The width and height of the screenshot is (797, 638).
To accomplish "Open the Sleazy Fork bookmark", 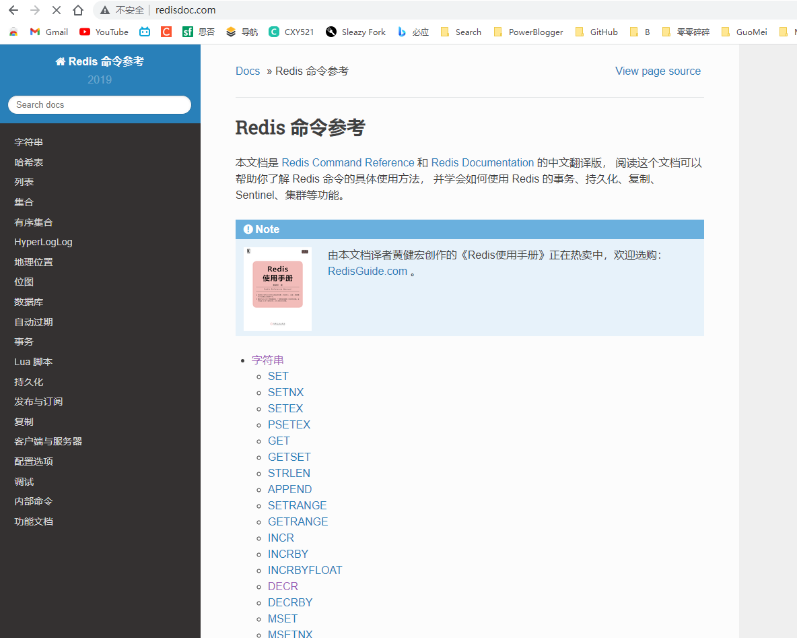I will click(x=356, y=32).
